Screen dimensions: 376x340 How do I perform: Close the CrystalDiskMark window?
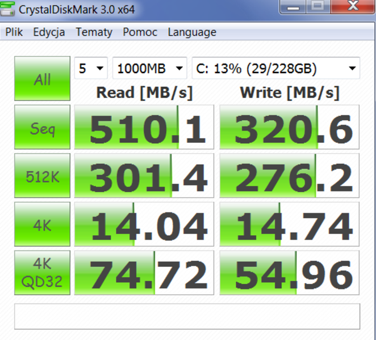(353, 7)
